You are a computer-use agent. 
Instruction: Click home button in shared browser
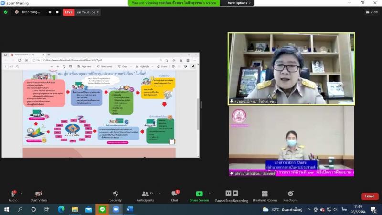pos(26,60)
